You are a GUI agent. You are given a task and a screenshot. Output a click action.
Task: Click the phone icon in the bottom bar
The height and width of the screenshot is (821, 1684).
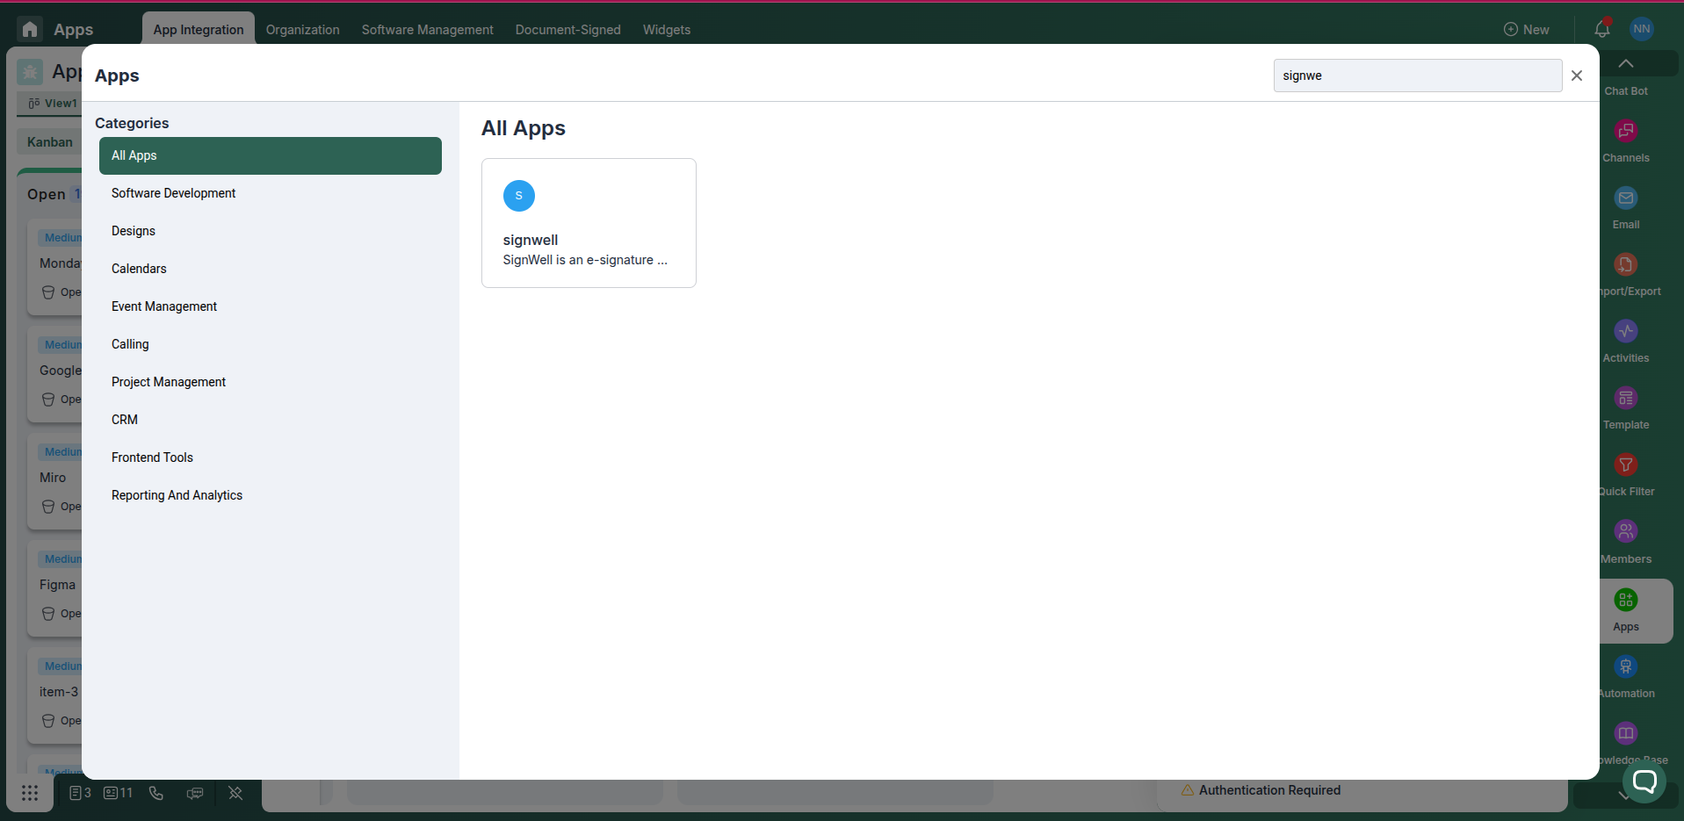pos(156,793)
